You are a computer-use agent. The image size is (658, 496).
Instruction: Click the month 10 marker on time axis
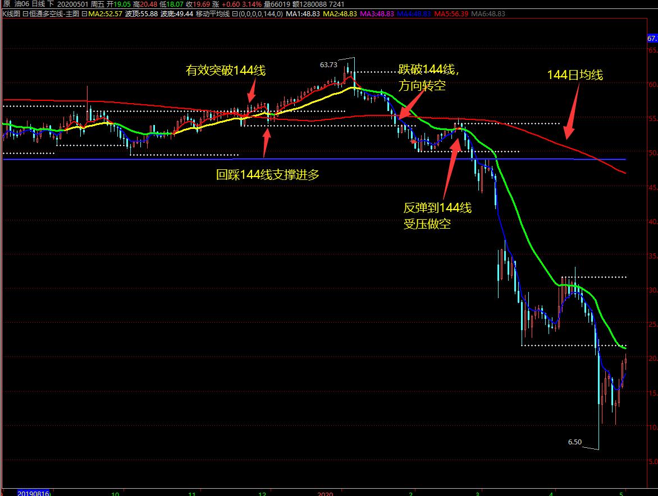point(115,494)
